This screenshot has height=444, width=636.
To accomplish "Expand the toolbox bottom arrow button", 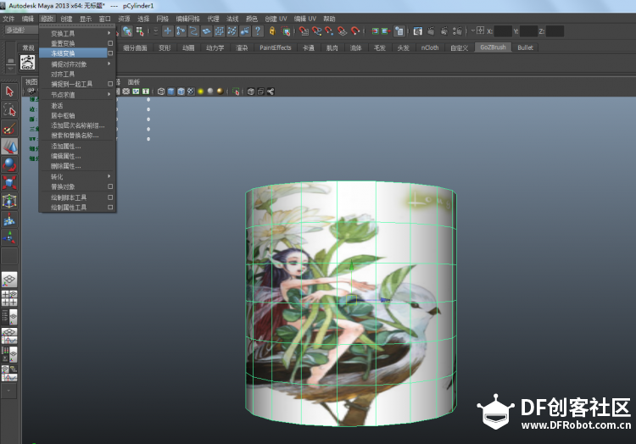I will pos(9,391).
